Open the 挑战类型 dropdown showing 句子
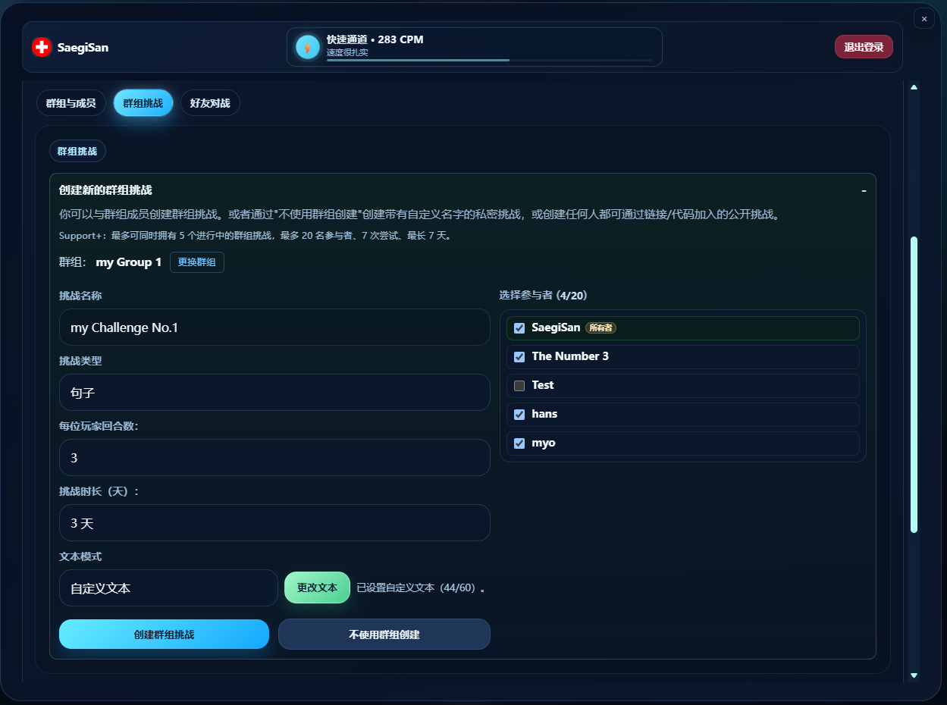Image resolution: width=947 pixels, height=705 pixels. click(x=274, y=393)
